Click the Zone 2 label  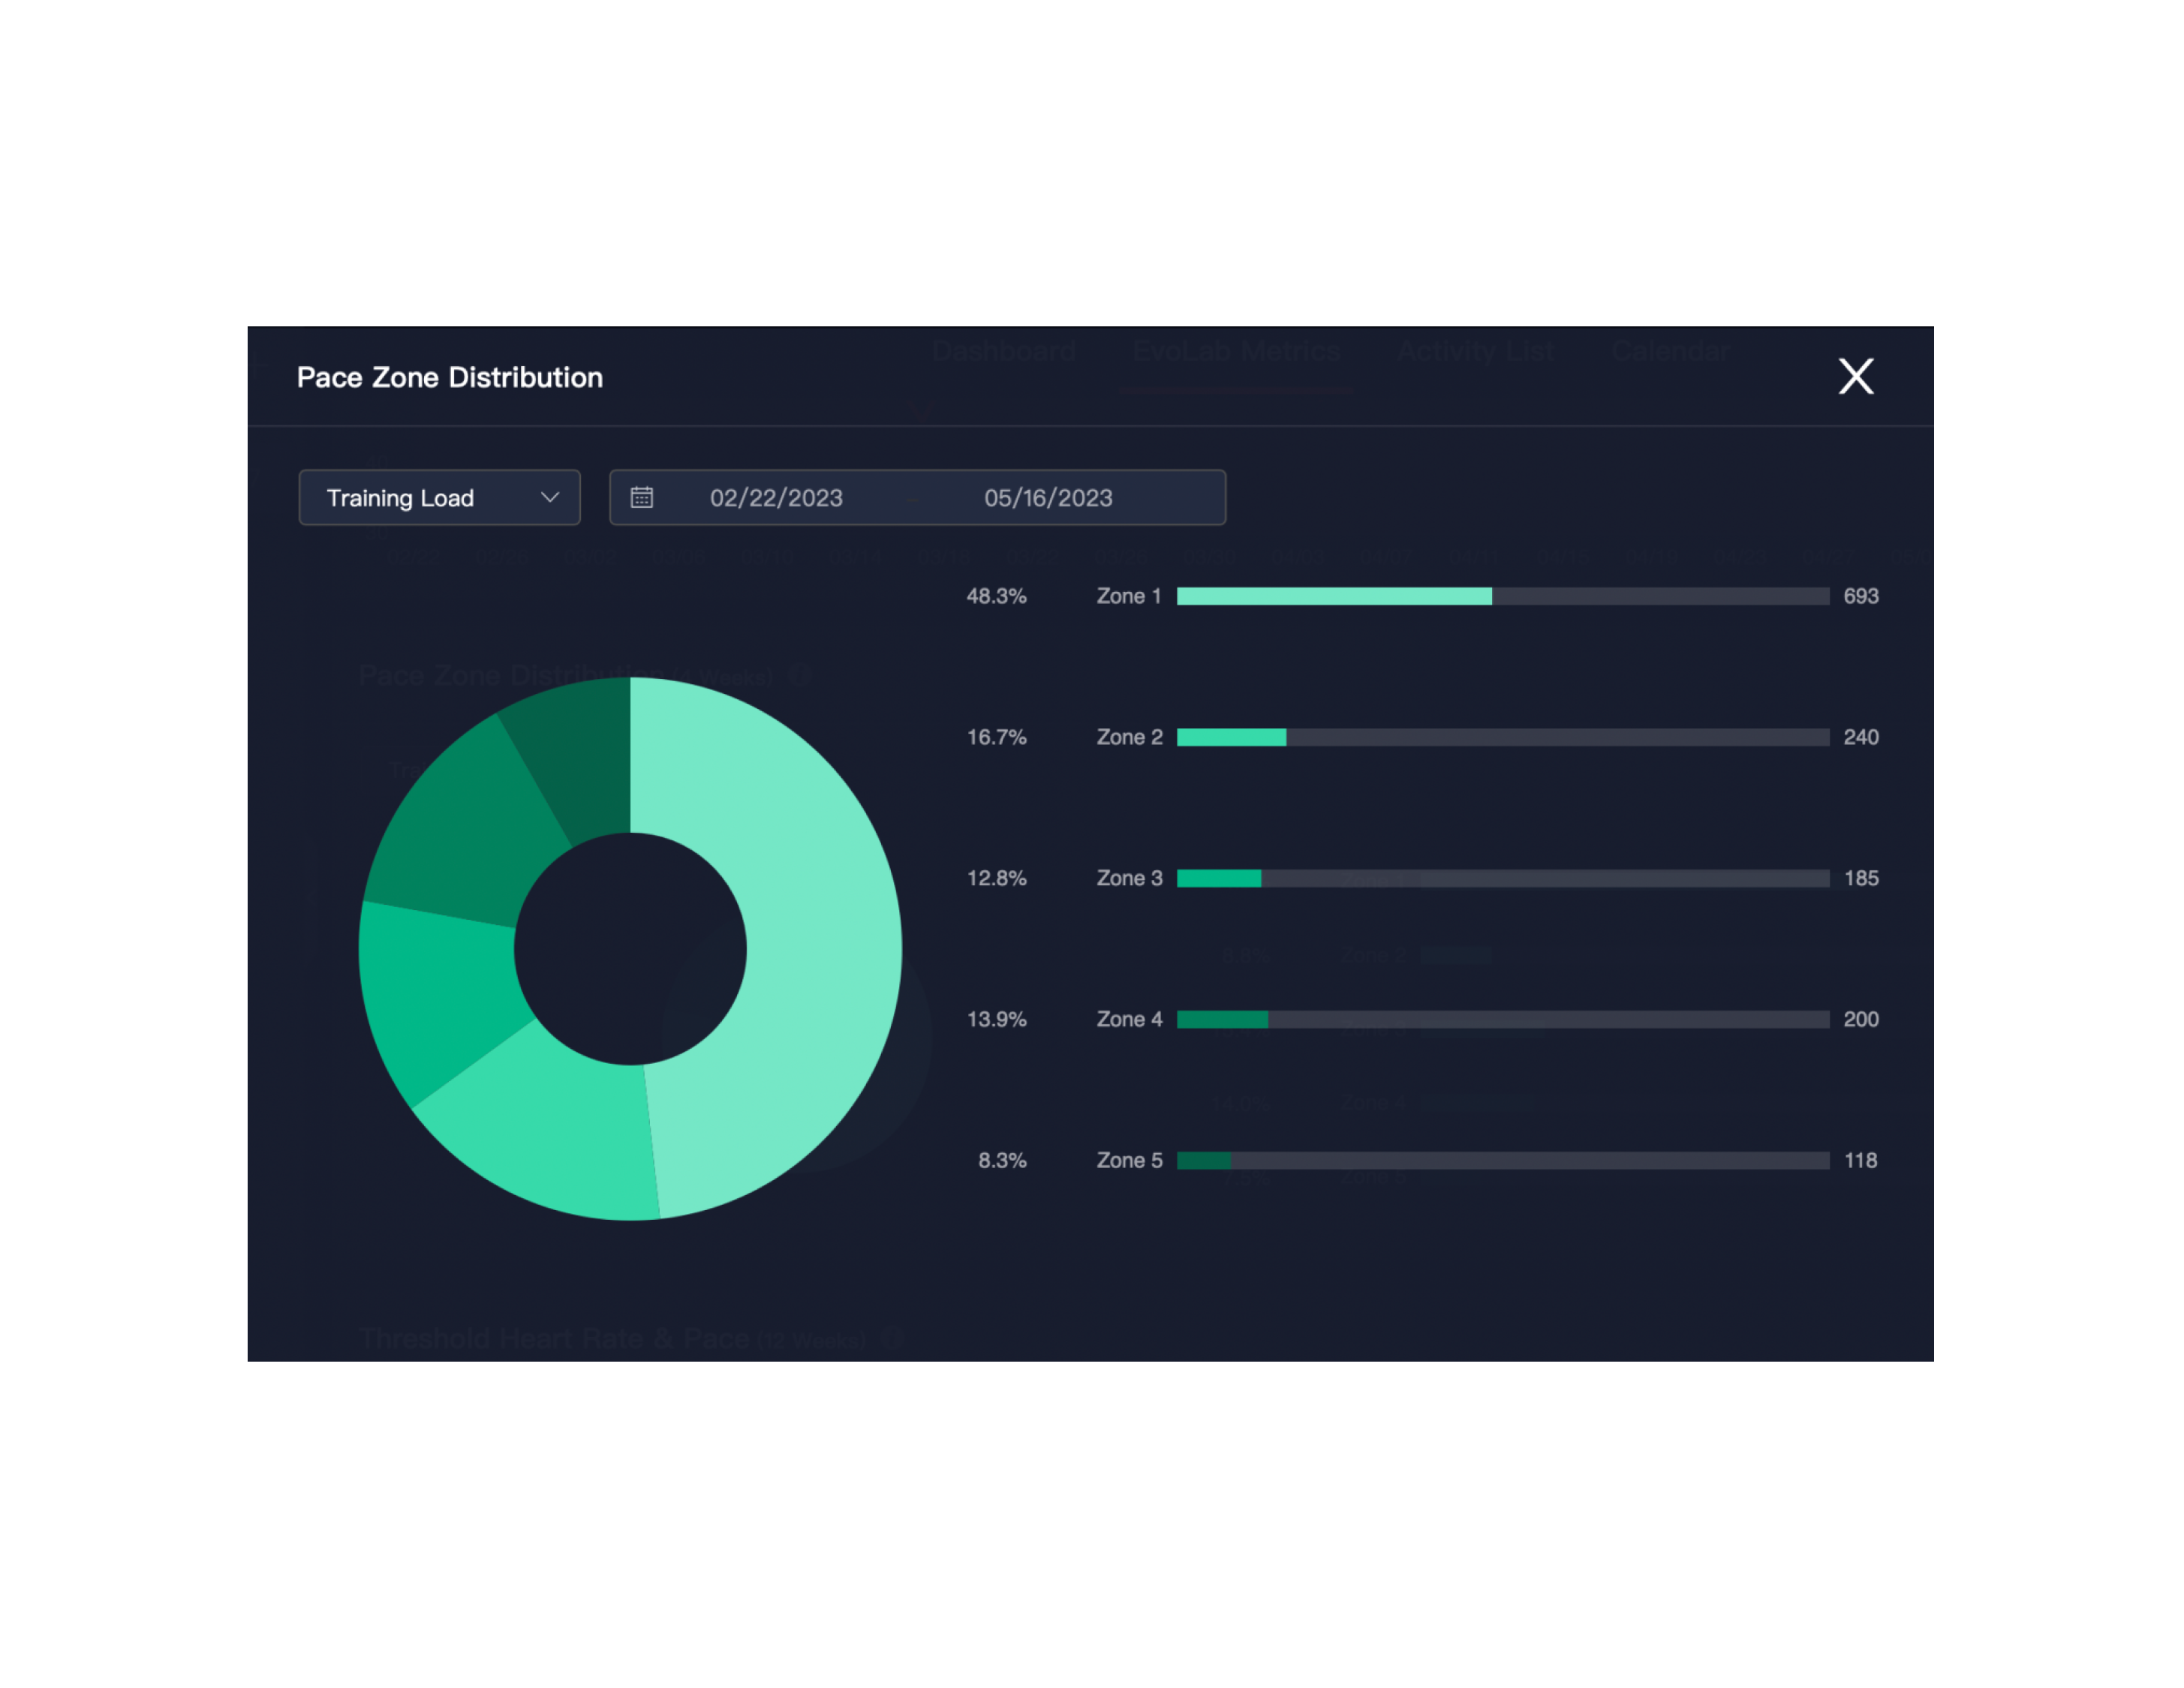pyautogui.click(x=1129, y=737)
